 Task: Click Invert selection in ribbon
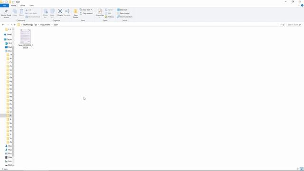tap(124, 17)
